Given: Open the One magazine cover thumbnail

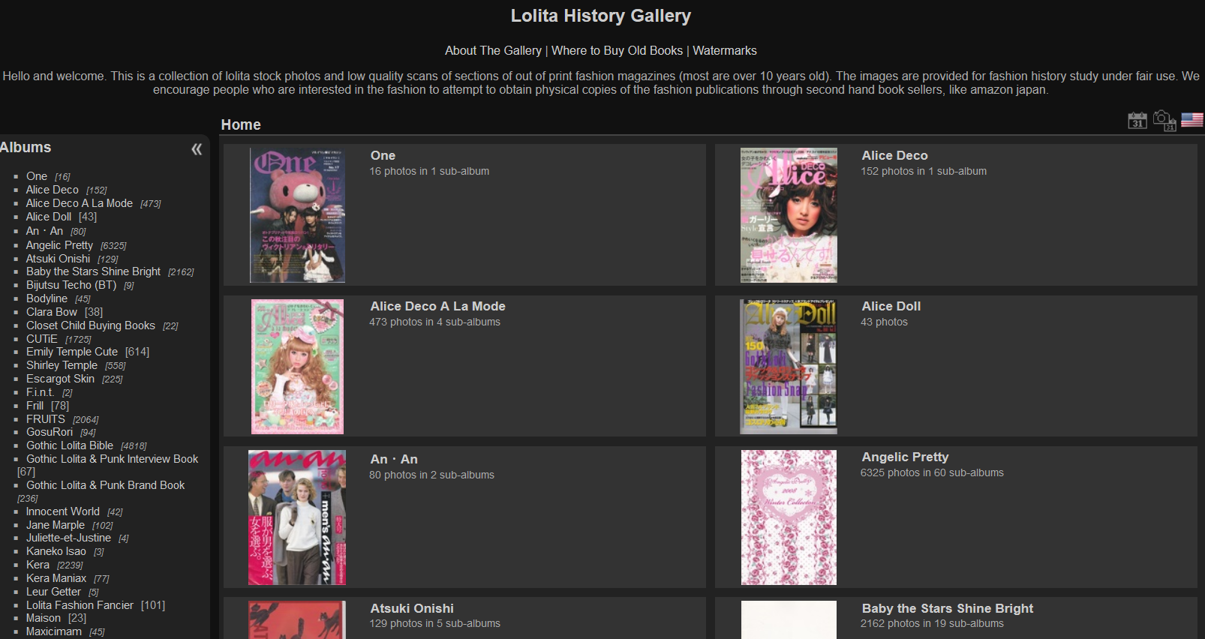Looking at the screenshot, I should [x=297, y=215].
